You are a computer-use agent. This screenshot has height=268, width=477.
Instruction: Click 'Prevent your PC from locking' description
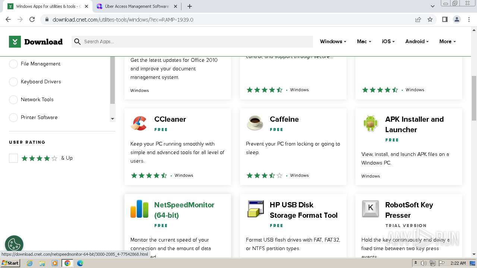point(293,148)
